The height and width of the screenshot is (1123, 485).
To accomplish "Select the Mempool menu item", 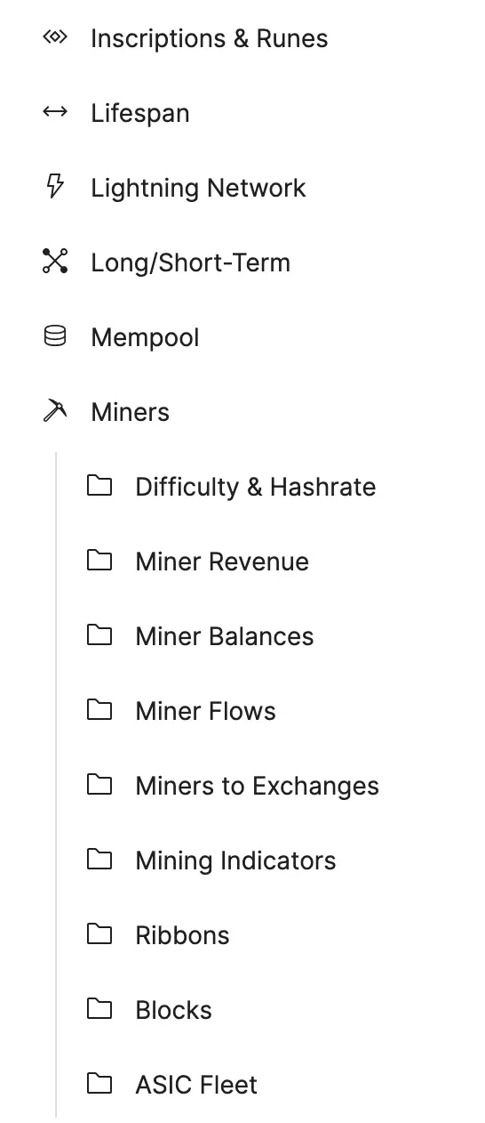I will [x=145, y=337].
